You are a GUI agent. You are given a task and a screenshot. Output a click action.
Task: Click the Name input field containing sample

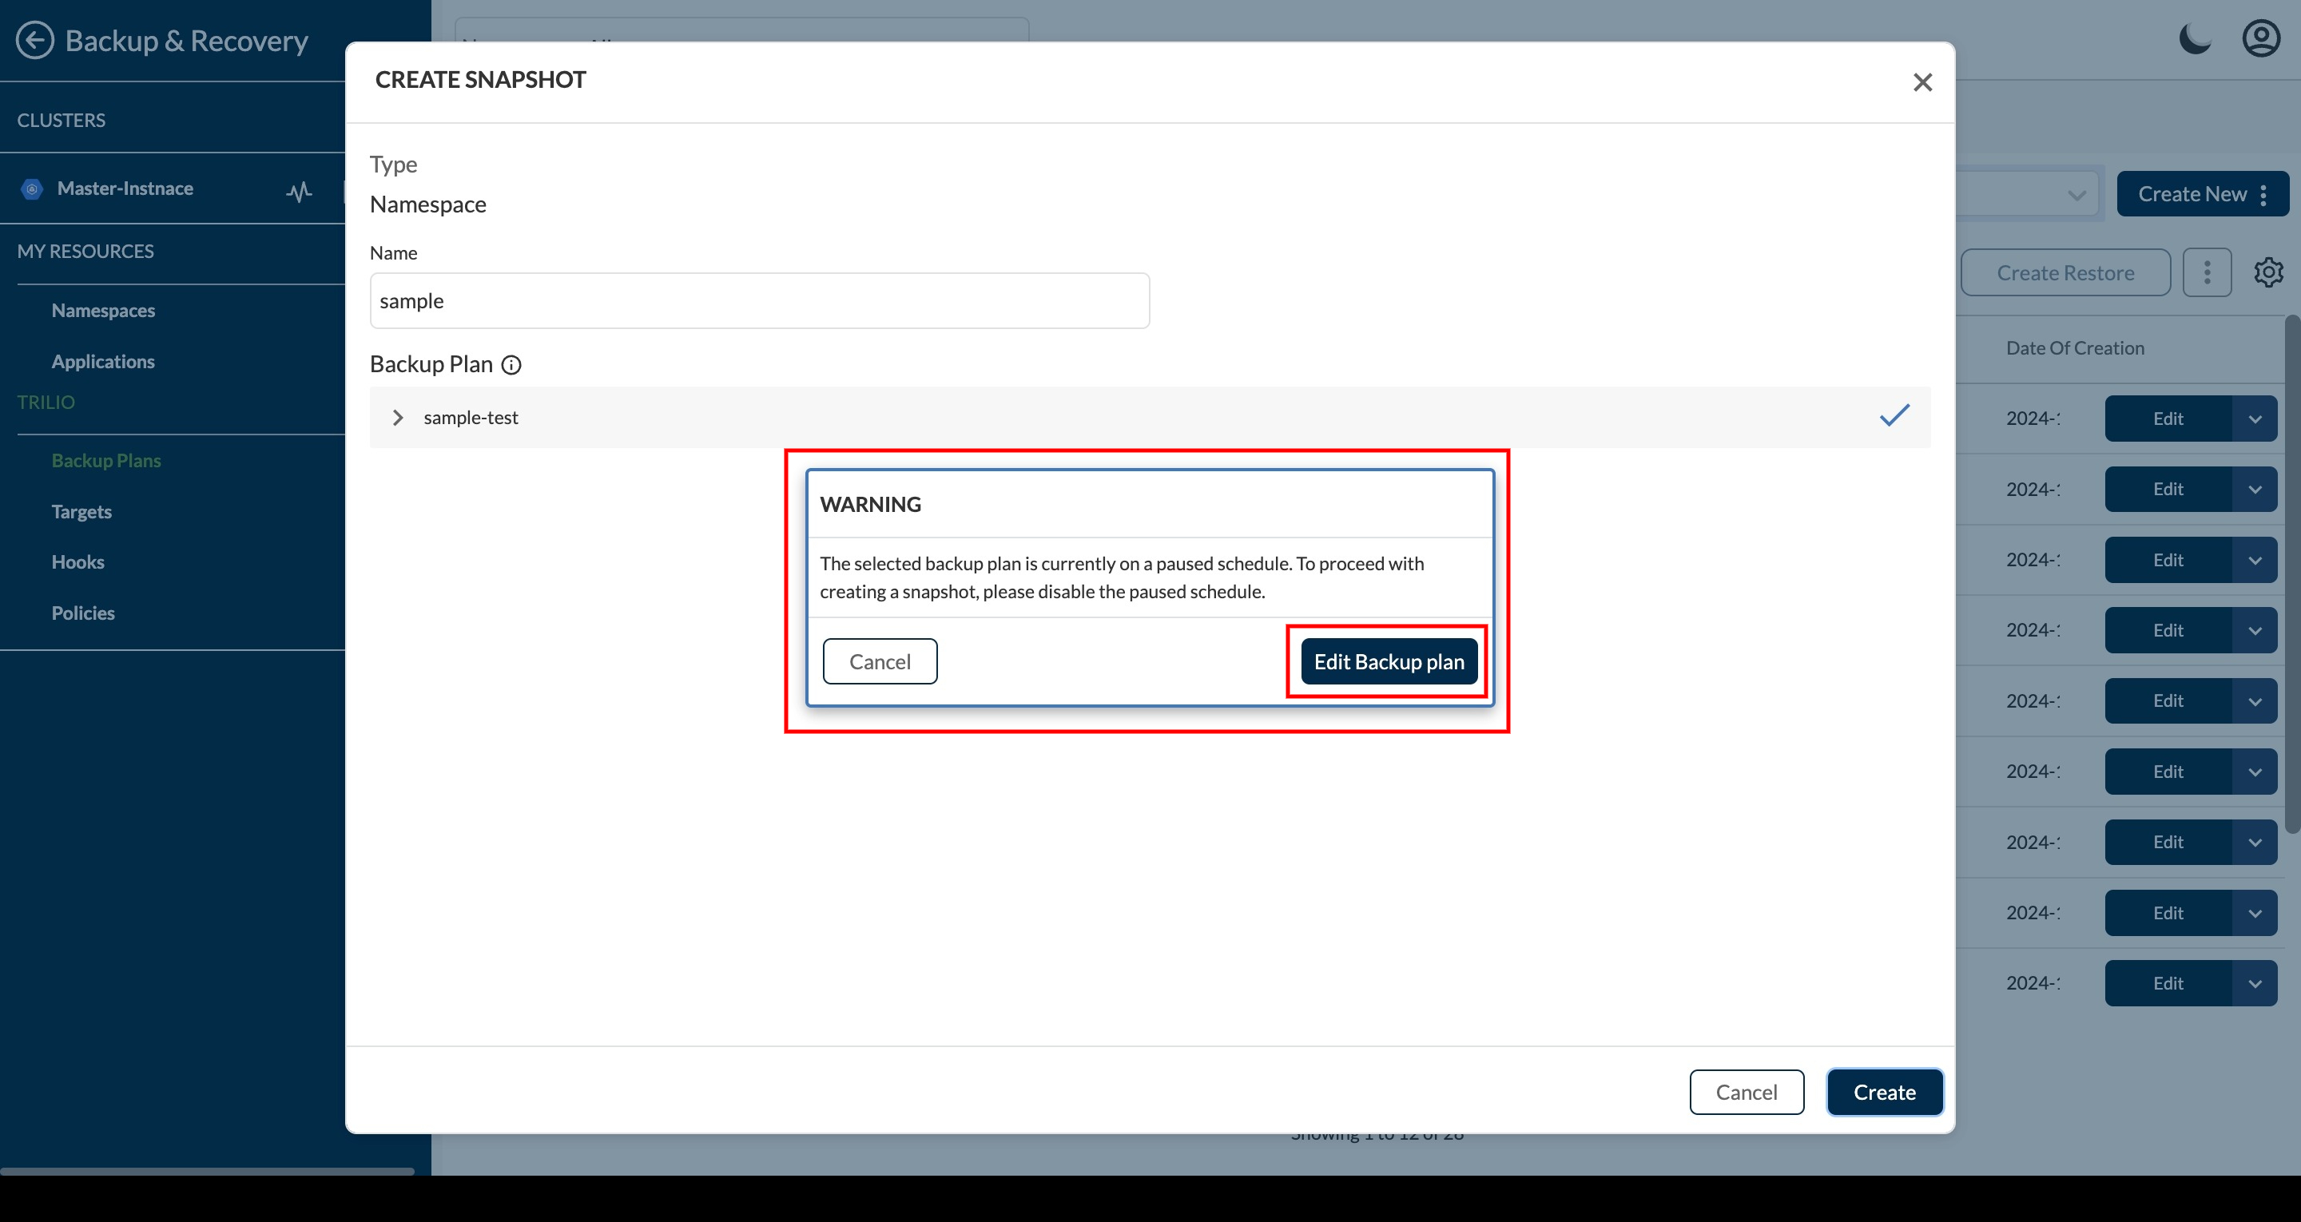tap(759, 301)
